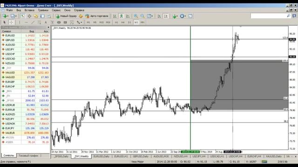
Task: Switch chart to line chart mode
Action: (128, 16)
